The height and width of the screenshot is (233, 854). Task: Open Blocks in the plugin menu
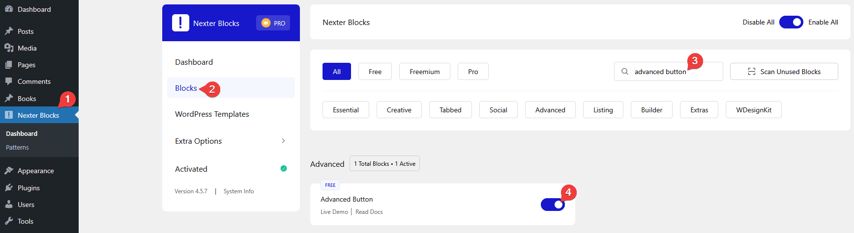[x=186, y=88]
